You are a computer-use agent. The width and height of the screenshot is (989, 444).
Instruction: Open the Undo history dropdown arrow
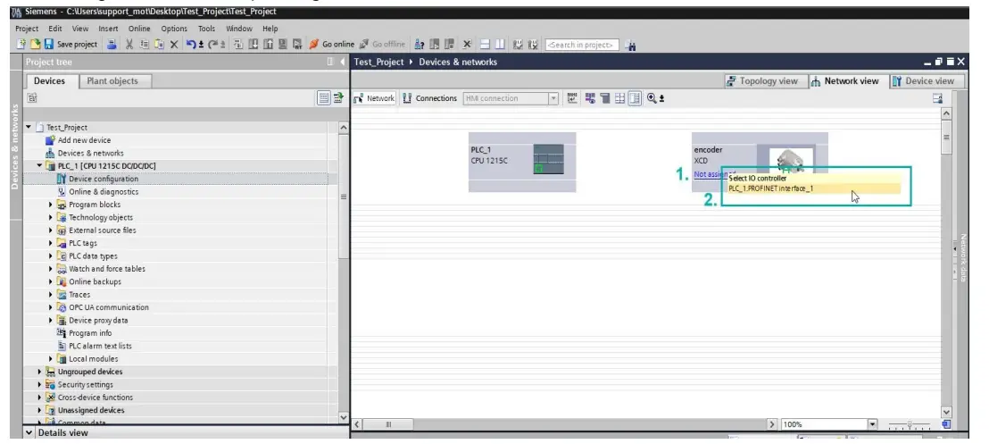(201, 45)
